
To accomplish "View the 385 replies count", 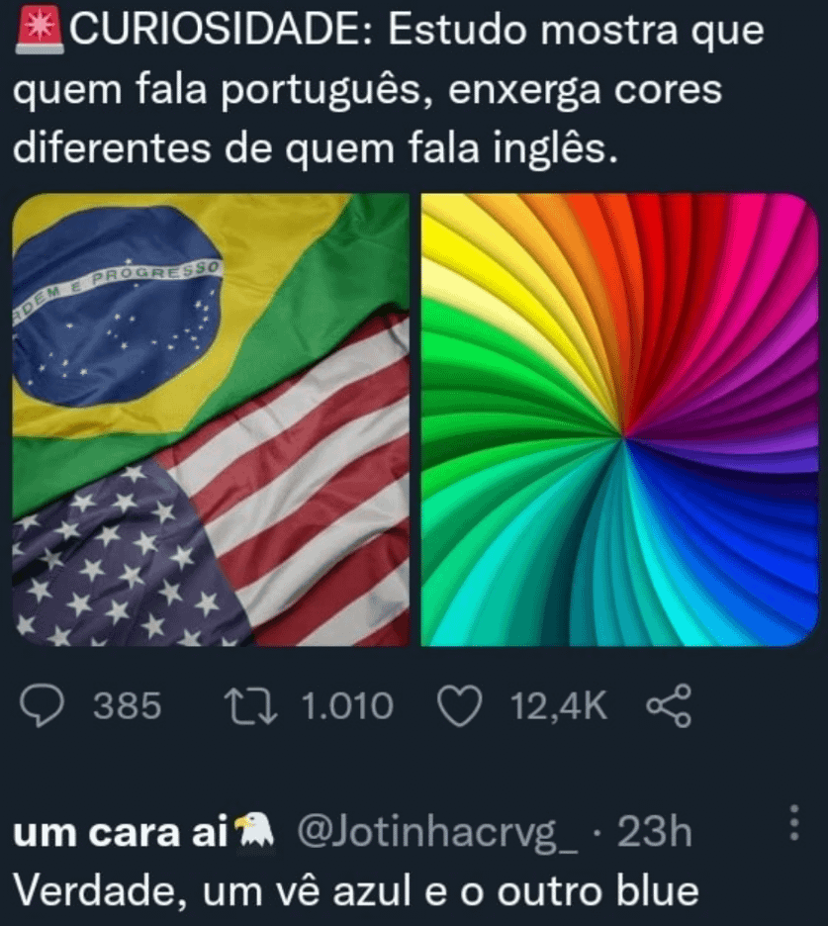I will pos(127,705).
